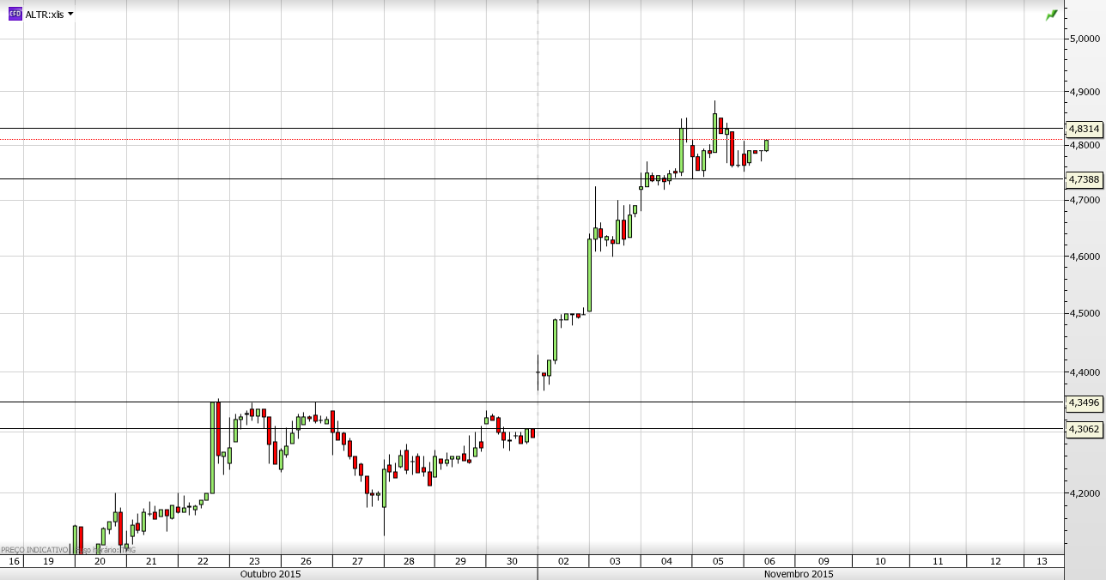The image size is (1106, 580).
Task: Click the 4,4000 price axis value
Action: (1085, 372)
